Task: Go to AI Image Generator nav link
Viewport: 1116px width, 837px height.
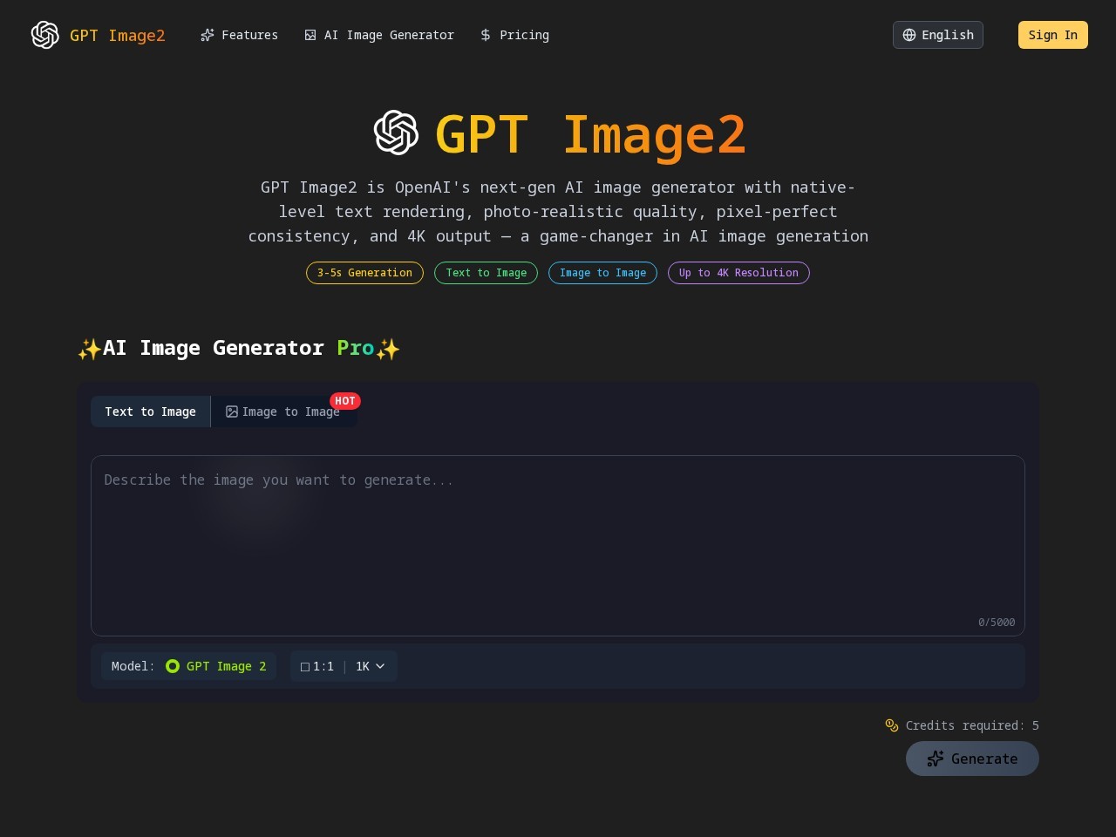Action: pos(379,35)
